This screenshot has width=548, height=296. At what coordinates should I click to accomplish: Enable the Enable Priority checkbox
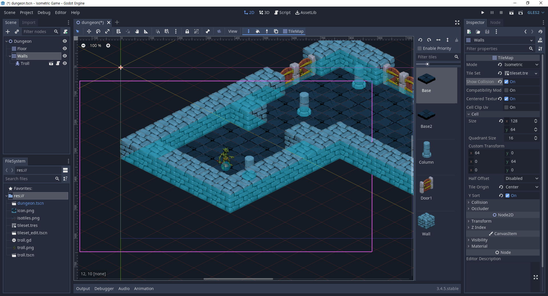pos(420,48)
